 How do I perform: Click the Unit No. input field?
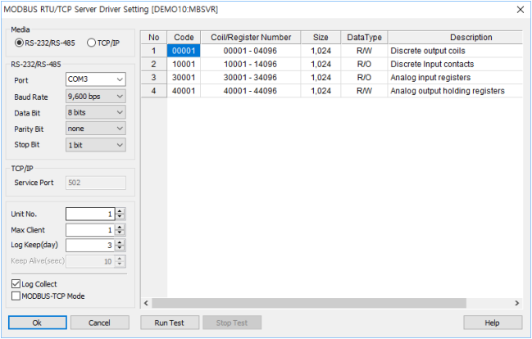(x=90, y=214)
